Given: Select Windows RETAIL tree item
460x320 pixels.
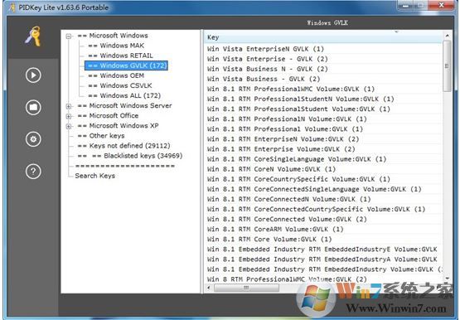Looking at the screenshot, I should (x=120, y=56).
